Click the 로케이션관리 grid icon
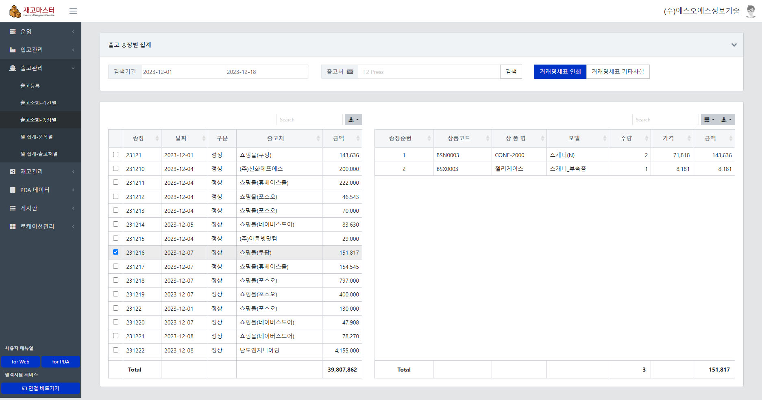The height and width of the screenshot is (400, 762). point(13,226)
